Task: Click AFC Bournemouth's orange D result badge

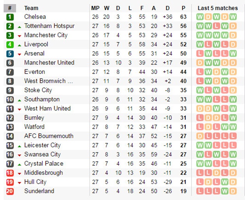Action: point(200,136)
